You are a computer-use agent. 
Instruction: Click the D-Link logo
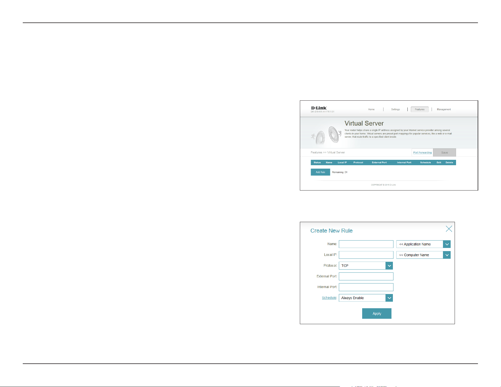click(319, 108)
